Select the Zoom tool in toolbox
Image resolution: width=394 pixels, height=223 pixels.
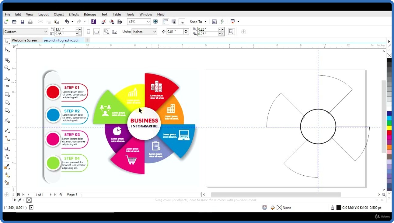7,68
